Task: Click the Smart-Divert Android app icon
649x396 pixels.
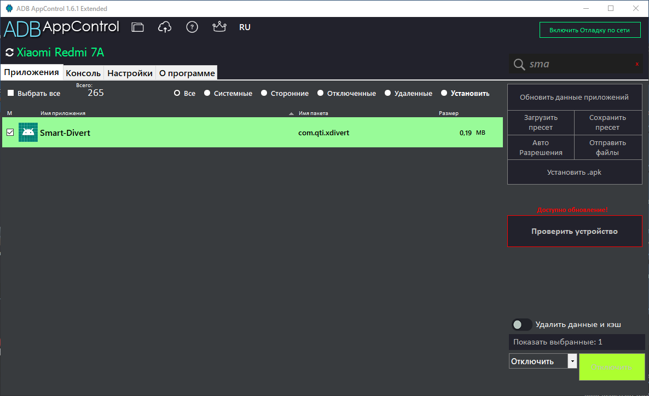Action: tap(28, 133)
